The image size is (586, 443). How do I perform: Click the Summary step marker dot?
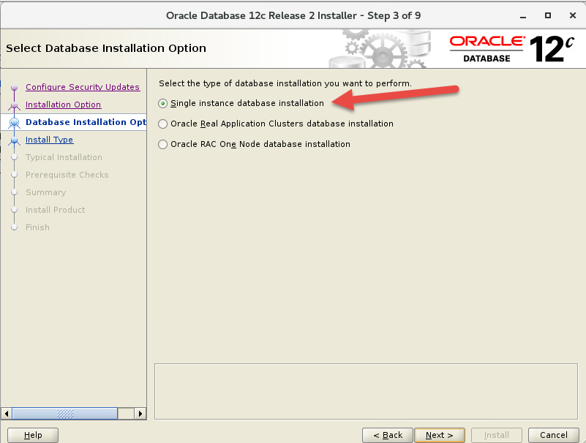pyautogui.click(x=14, y=192)
